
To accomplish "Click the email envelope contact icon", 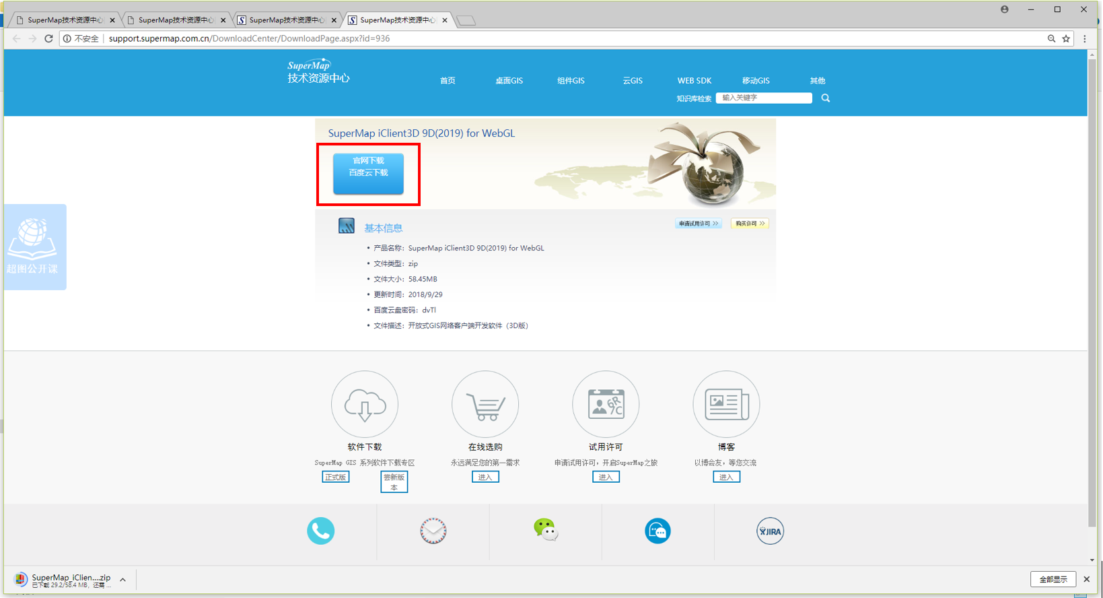I will point(433,531).
